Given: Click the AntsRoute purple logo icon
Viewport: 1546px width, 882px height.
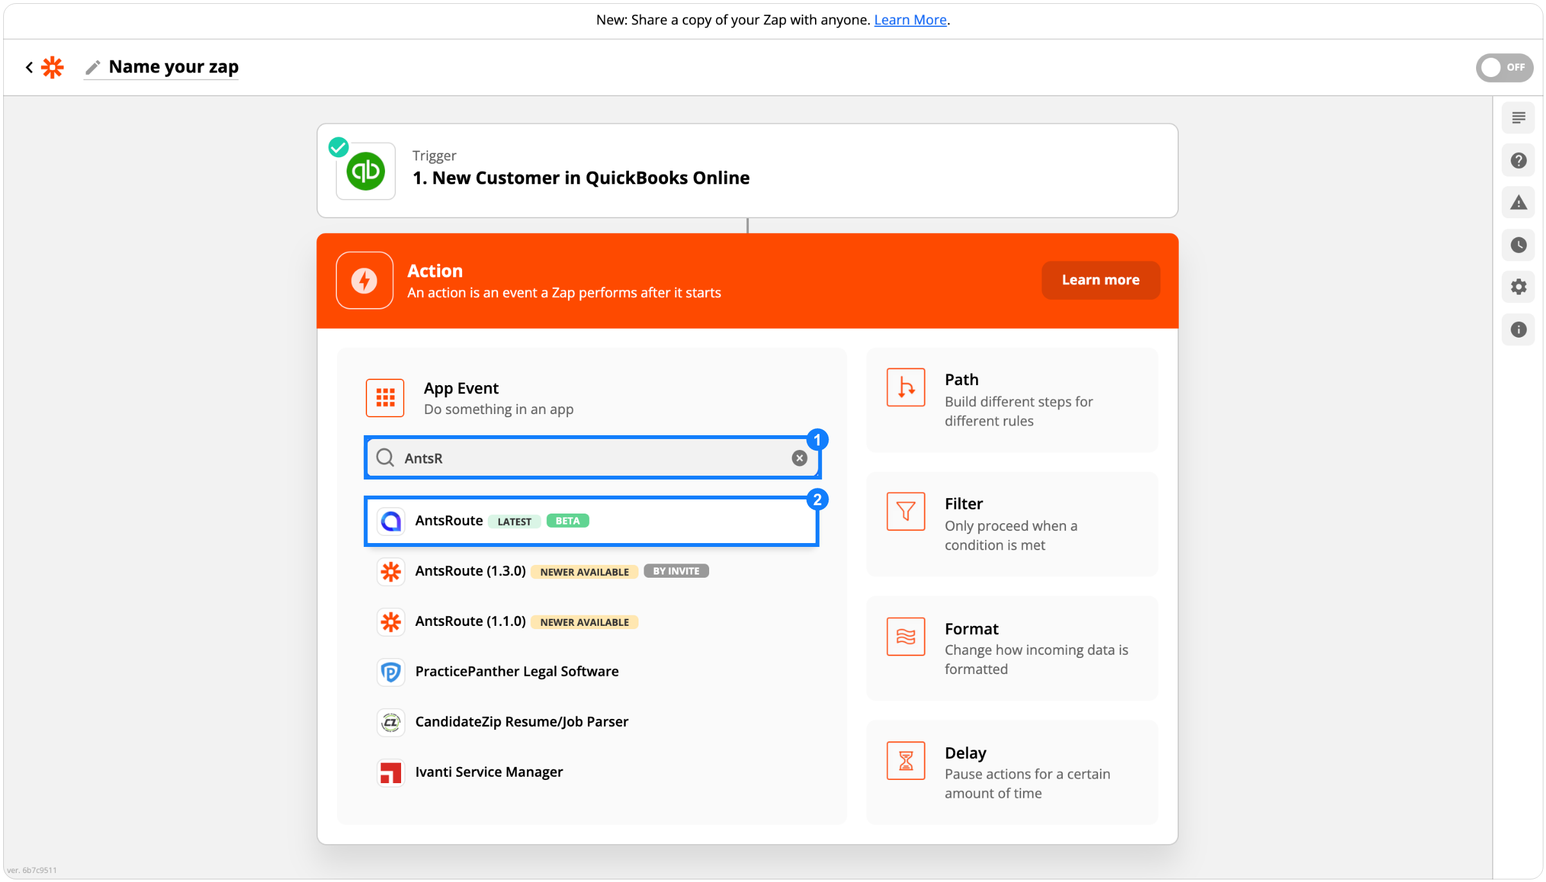Looking at the screenshot, I should click(x=391, y=521).
